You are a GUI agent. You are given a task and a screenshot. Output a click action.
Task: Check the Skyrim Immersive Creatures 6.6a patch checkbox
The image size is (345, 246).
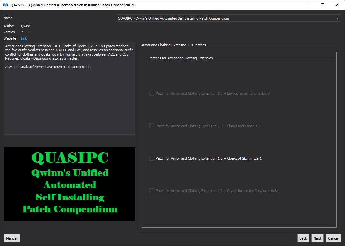[151, 190]
